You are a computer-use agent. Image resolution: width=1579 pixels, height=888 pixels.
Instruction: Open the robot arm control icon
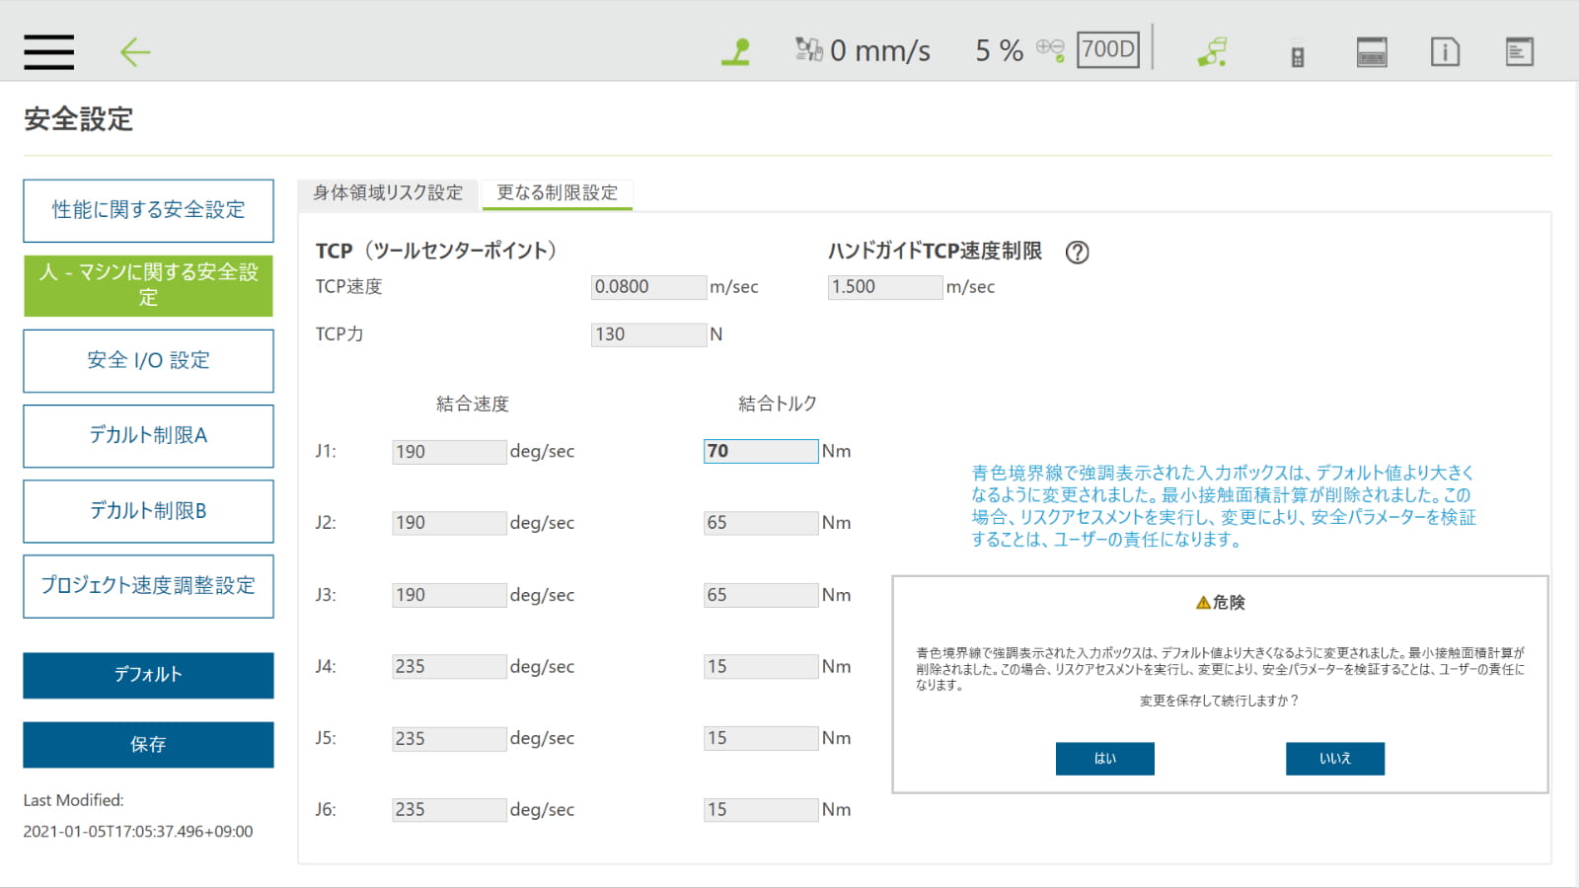coord(1213,51)
